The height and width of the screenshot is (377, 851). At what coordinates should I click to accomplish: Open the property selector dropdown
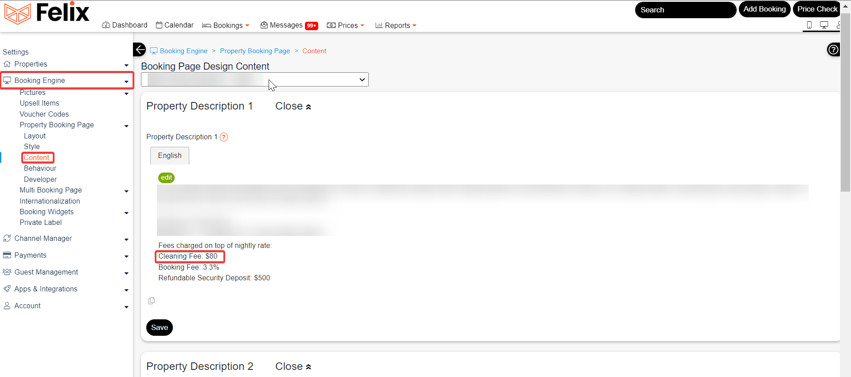click(255, 79)
